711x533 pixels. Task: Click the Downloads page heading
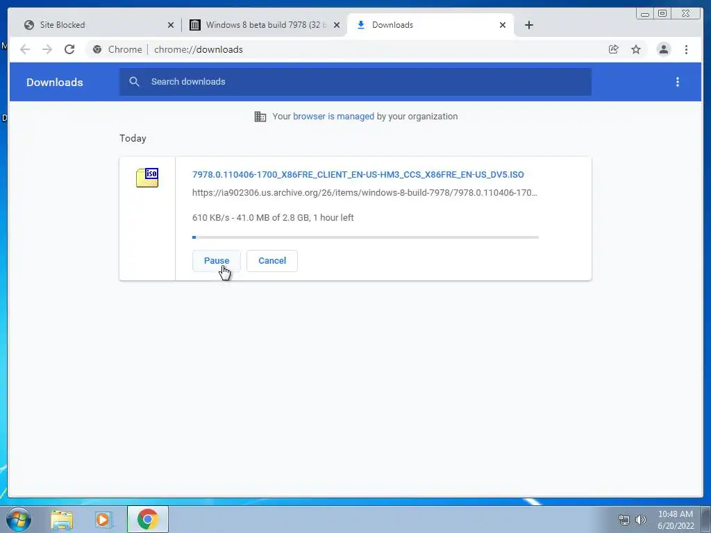[x=54, y=82]
